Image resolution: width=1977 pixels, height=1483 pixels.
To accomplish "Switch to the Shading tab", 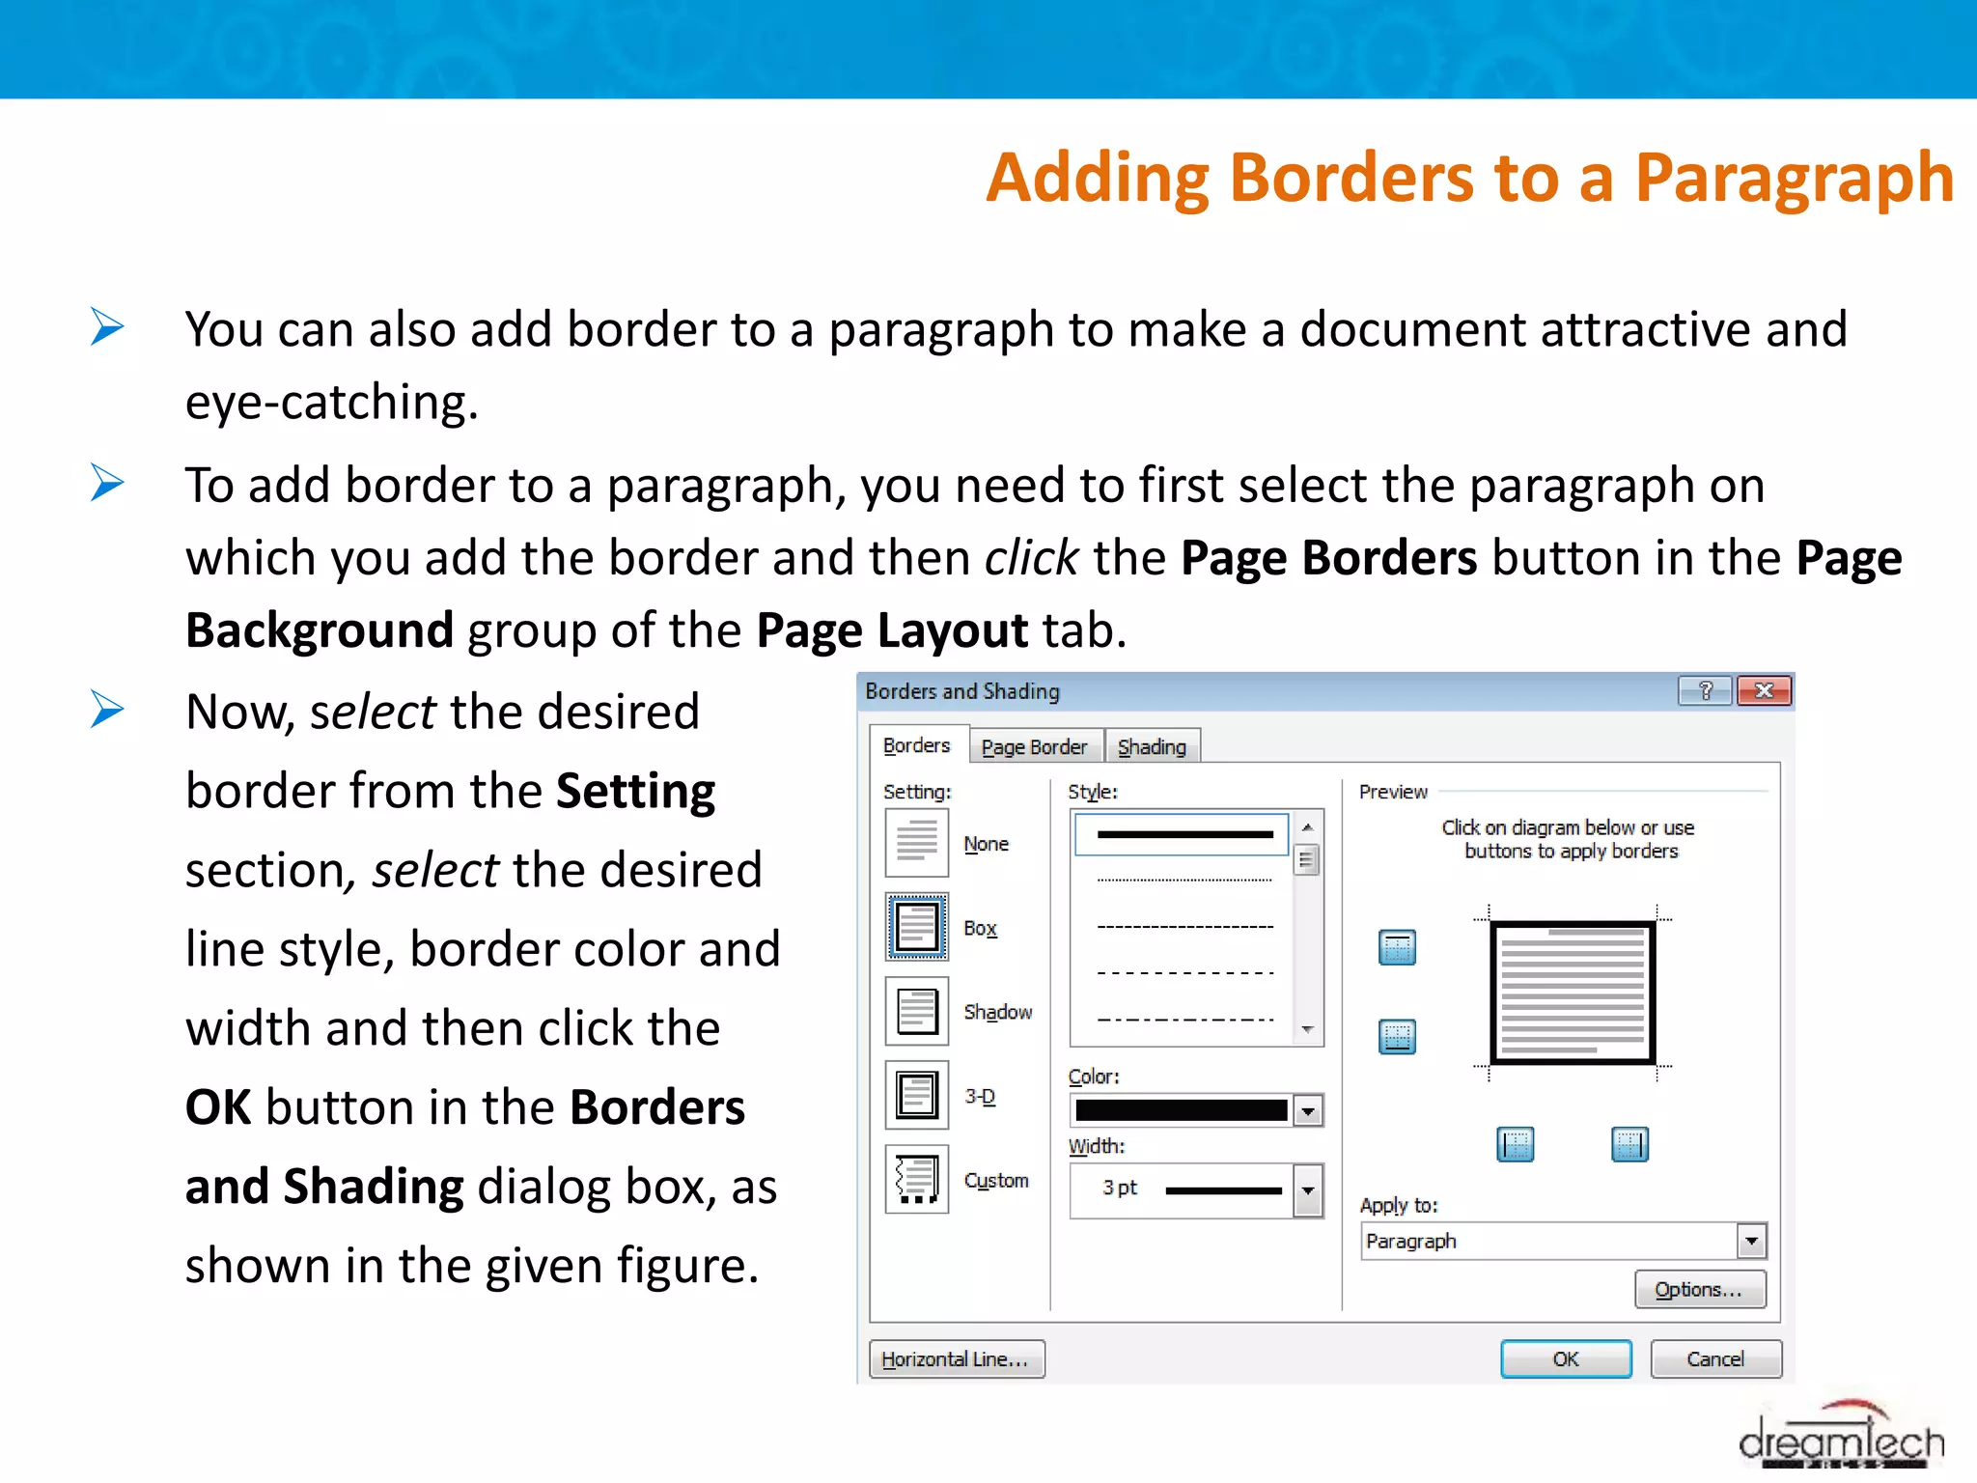I will 1153,746.
